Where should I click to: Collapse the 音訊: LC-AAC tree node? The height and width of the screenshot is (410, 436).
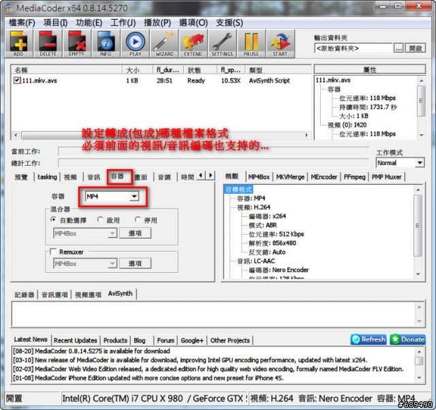click(x=256, y=261)
